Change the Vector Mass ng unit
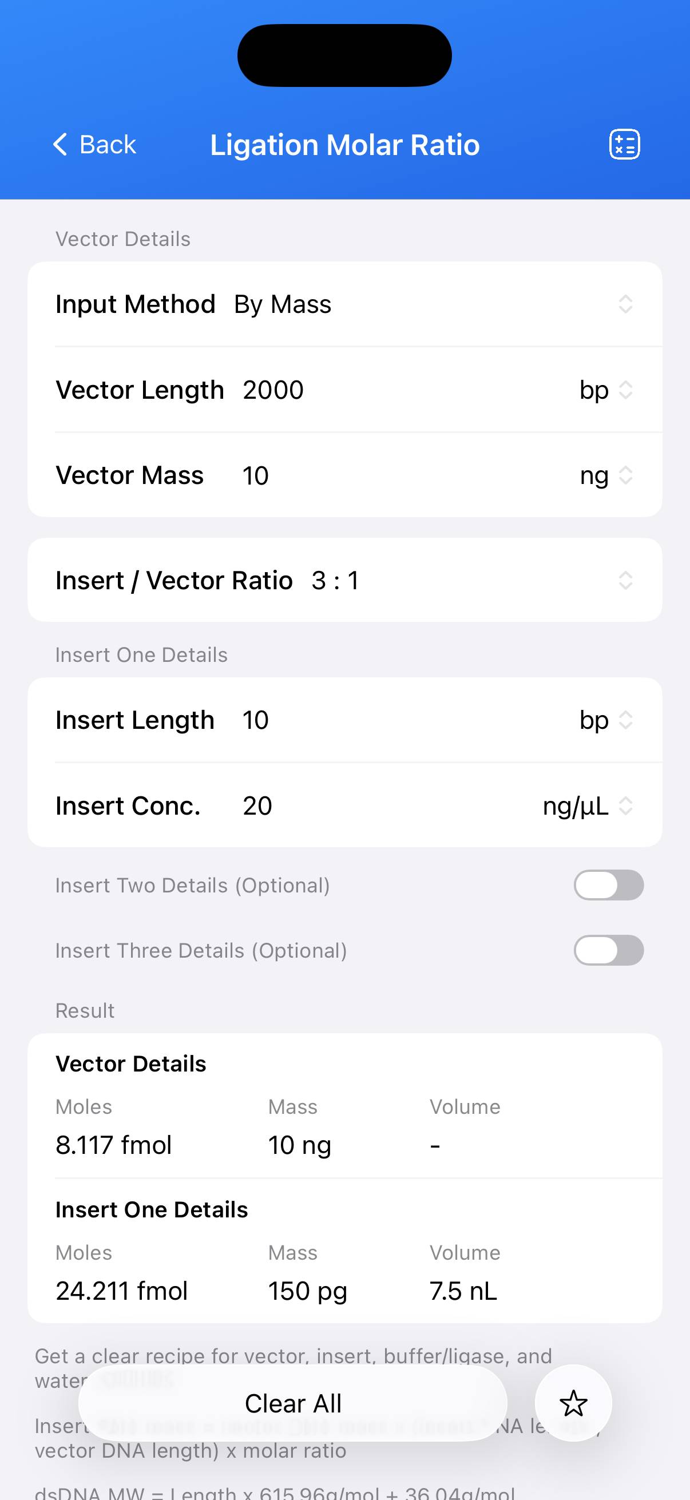690x1500 pixels. [605, 476]
